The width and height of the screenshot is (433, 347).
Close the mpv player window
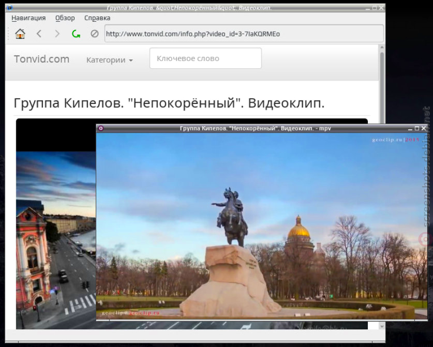(x=424, y=128)
